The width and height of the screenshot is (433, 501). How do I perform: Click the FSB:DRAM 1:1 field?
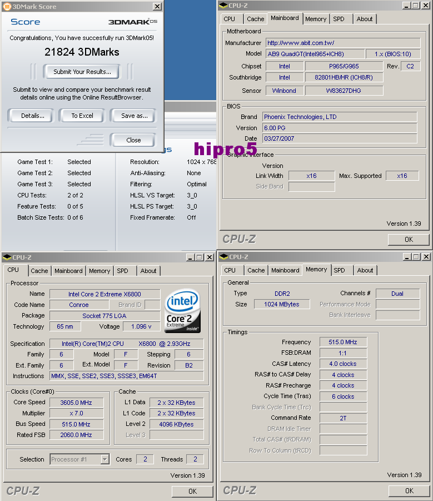pos(343,353)
